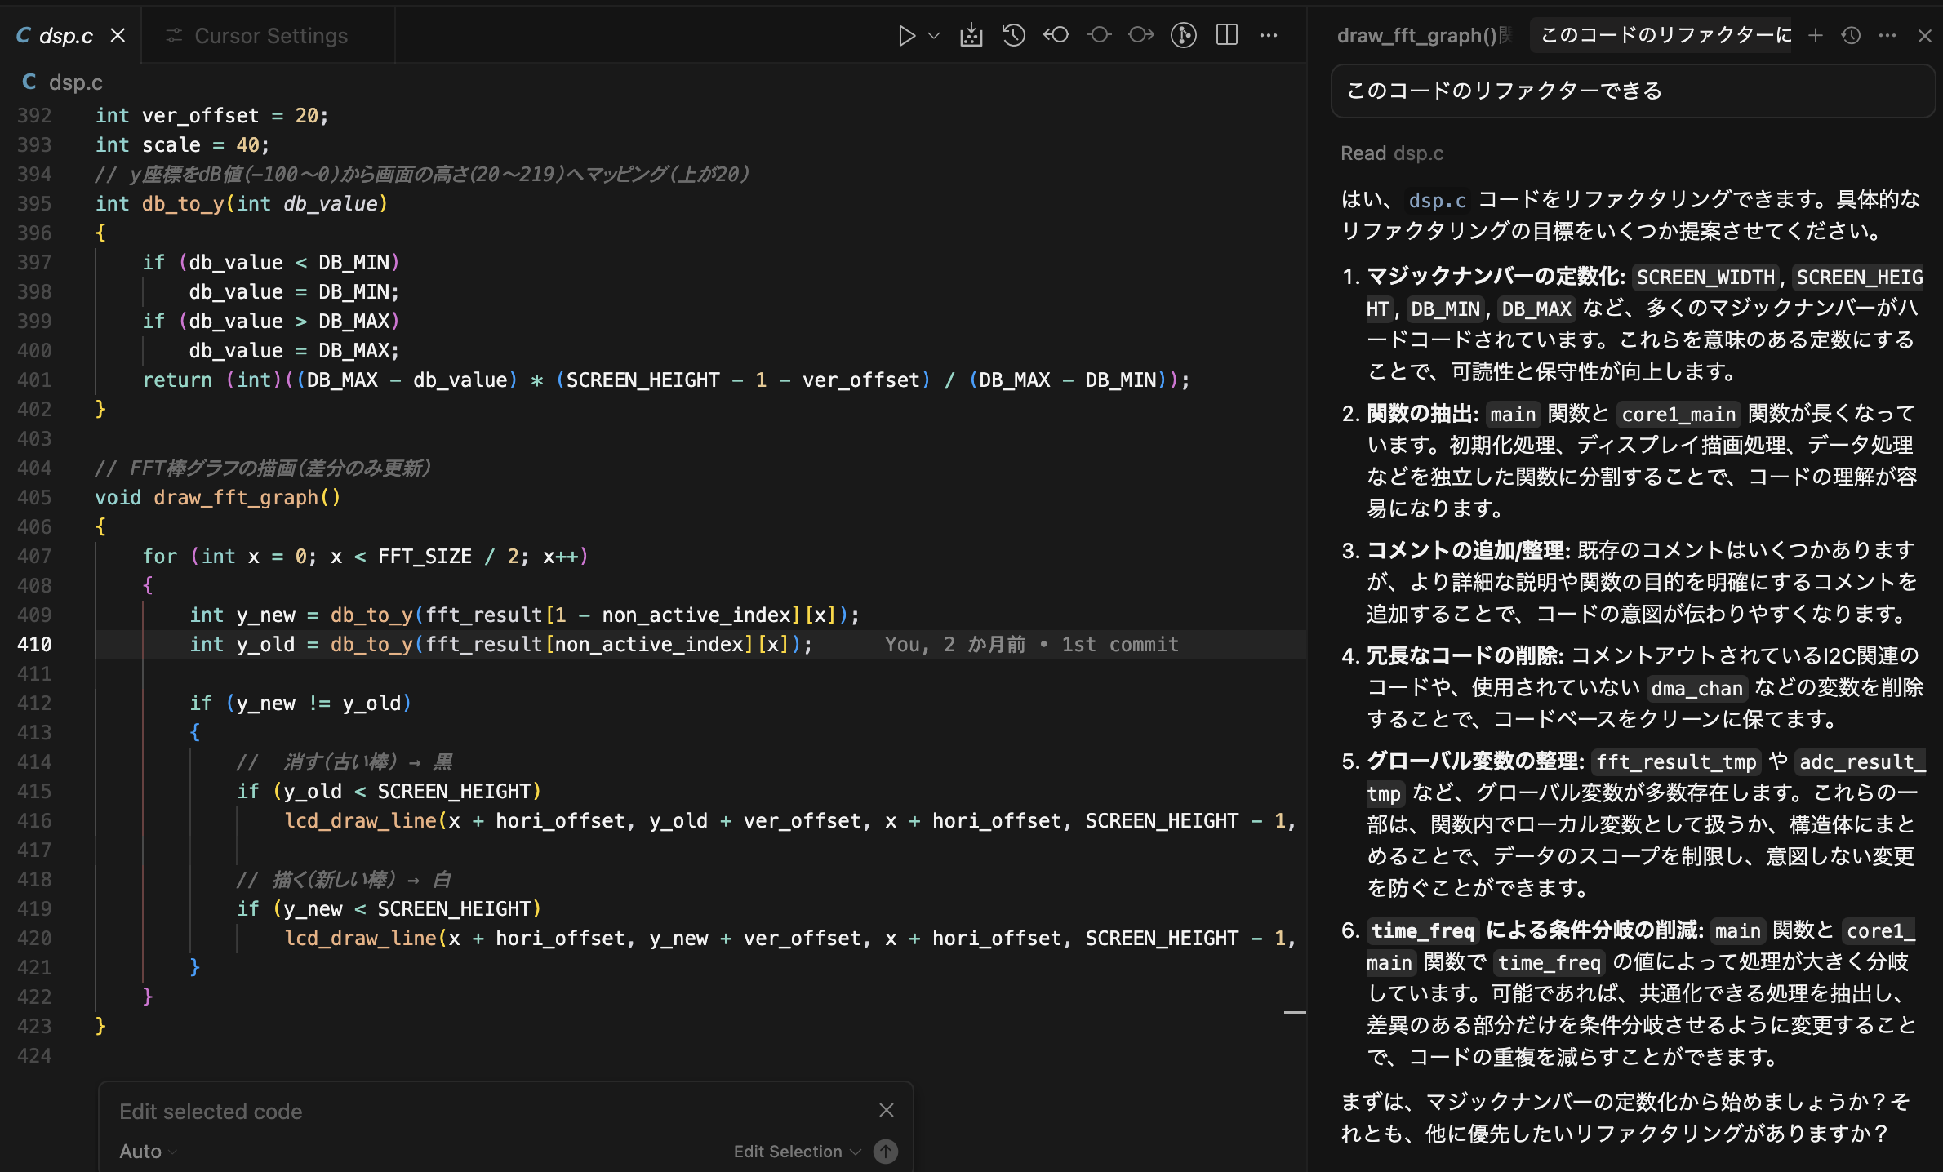Open the Edit Selection mode dropdown

coord(797,1152)
